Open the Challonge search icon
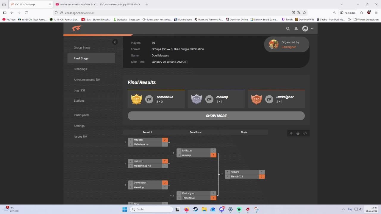 tap(288, 29)
